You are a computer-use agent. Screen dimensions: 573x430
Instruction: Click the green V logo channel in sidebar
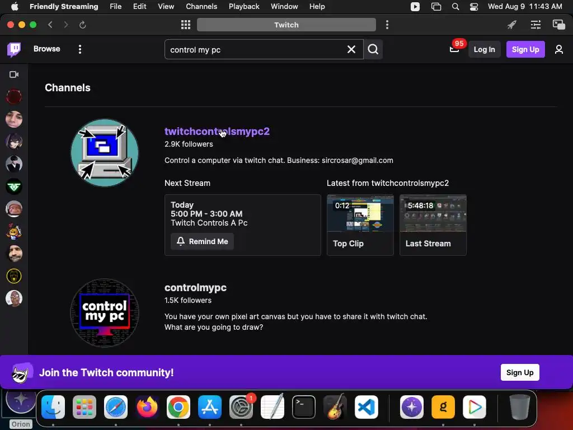(14, 186)
